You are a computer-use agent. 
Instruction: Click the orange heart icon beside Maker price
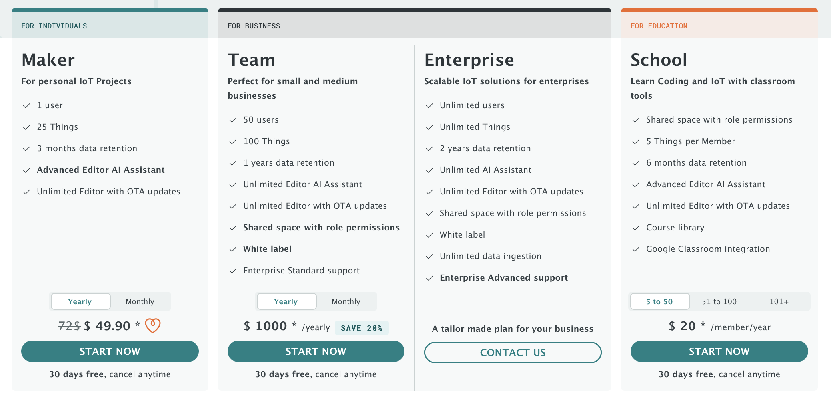click(x=152, y=325)
